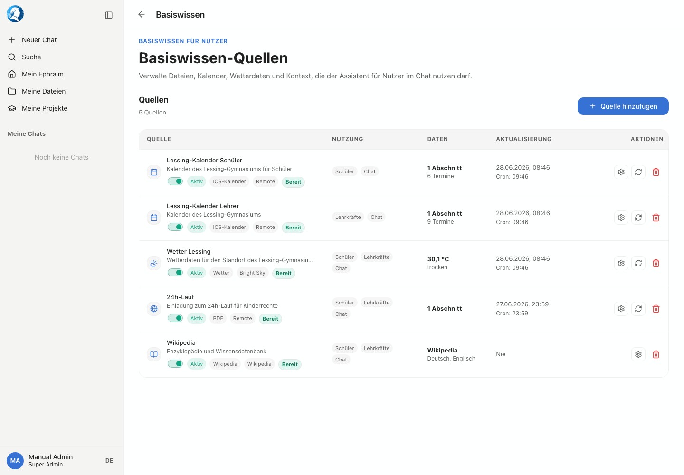Open Meine Dateien
Screen dimensions: 684x475
click(62, 91)
